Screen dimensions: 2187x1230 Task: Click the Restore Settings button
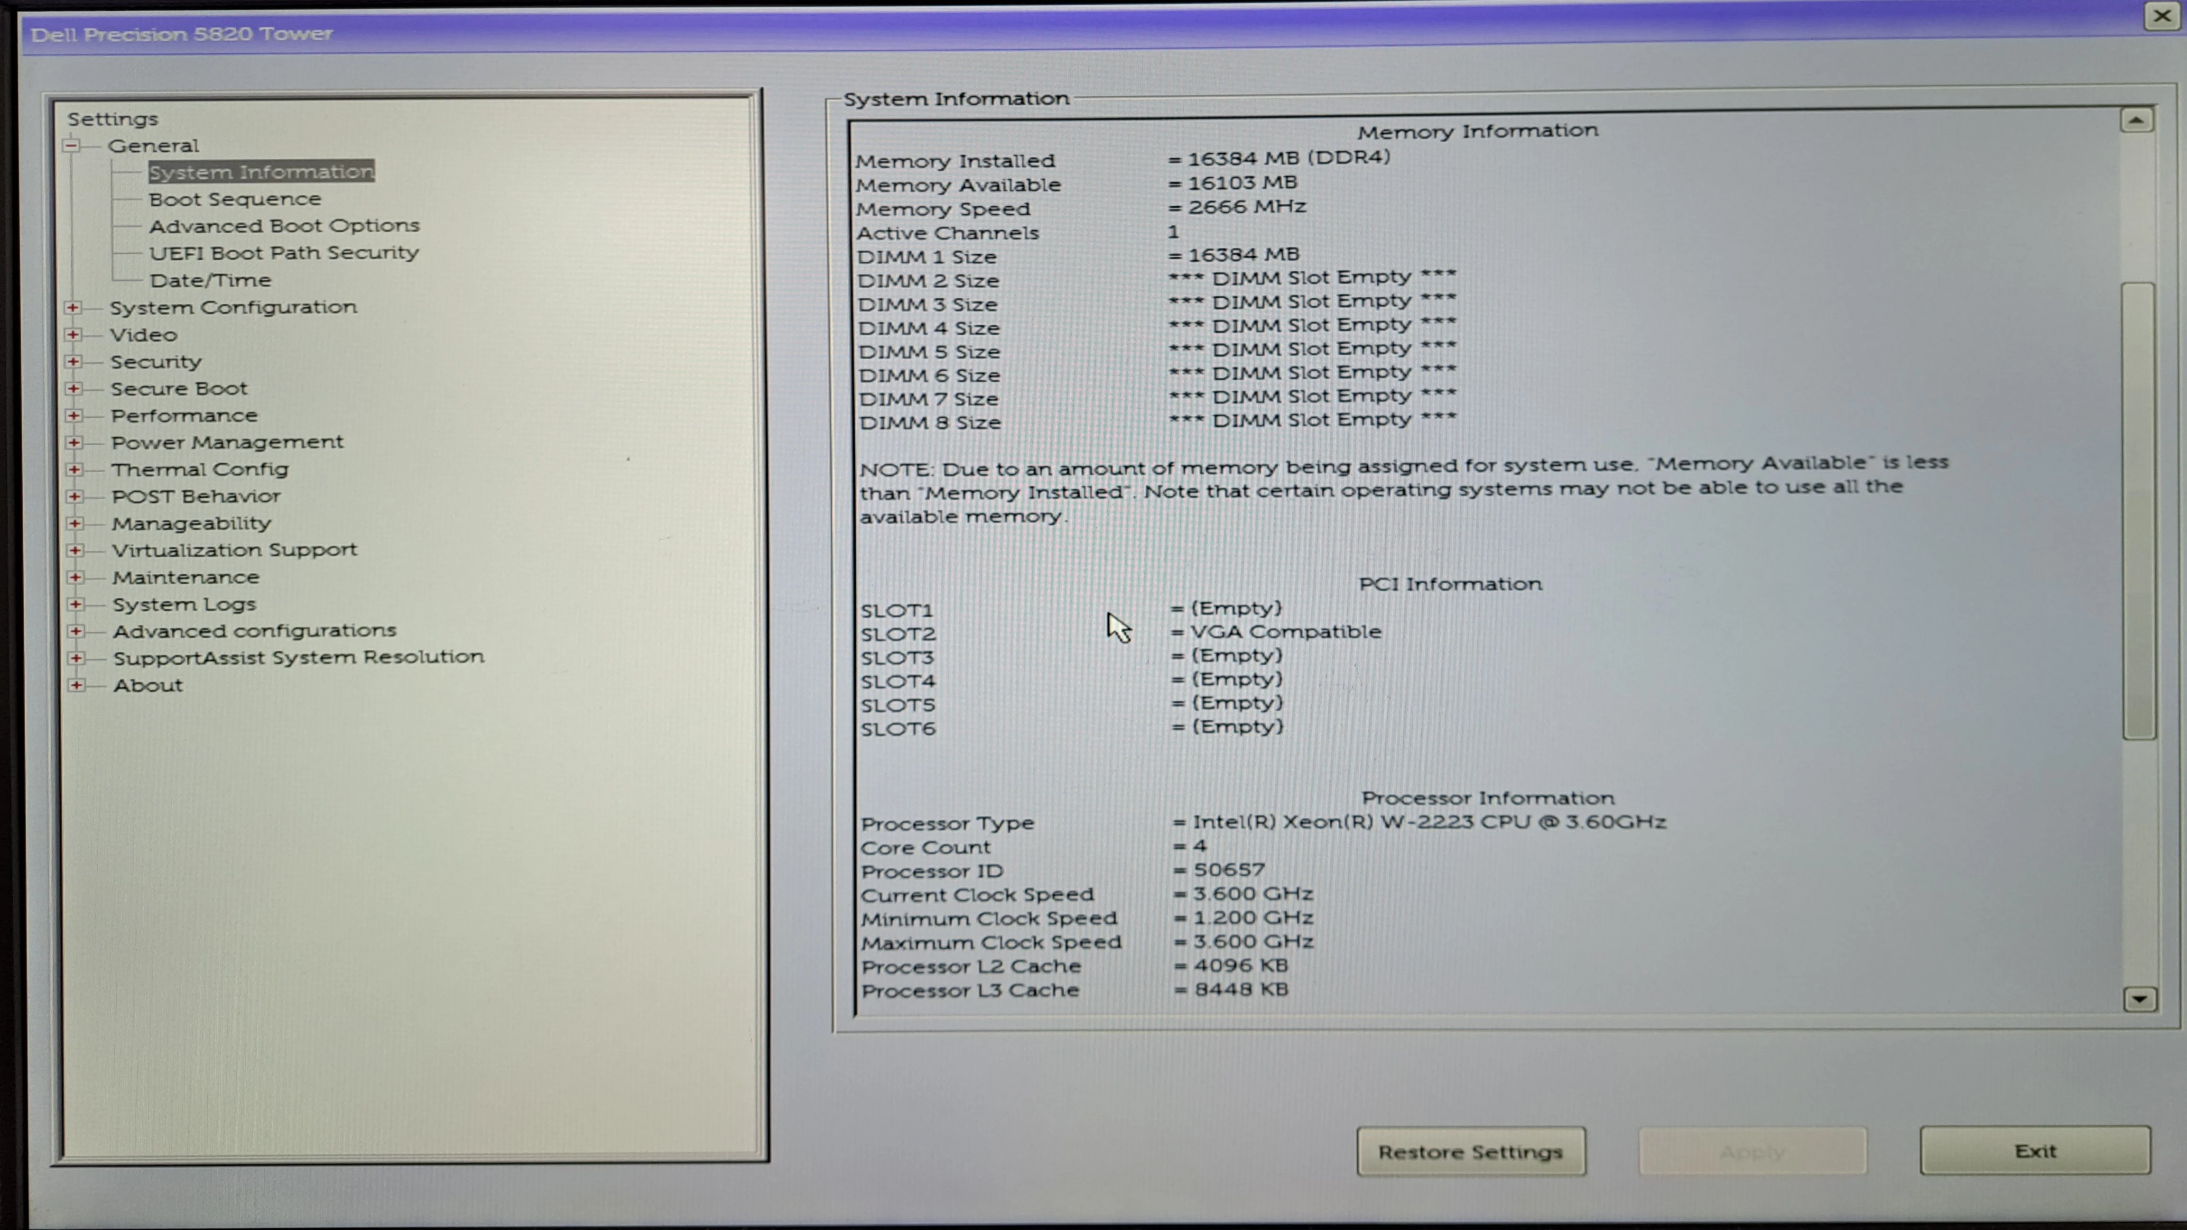(1471, 1152)
